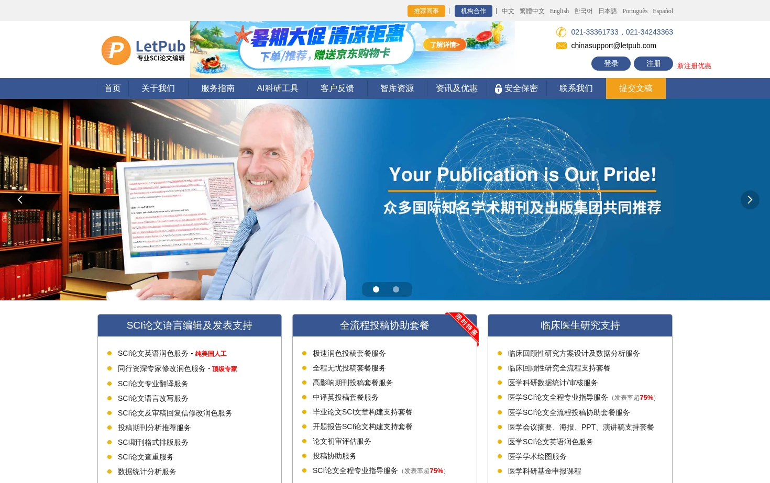The height and width of the screenshot is (483, 770).
Task: Open the 联系我们 menu item
Action: 576,88
